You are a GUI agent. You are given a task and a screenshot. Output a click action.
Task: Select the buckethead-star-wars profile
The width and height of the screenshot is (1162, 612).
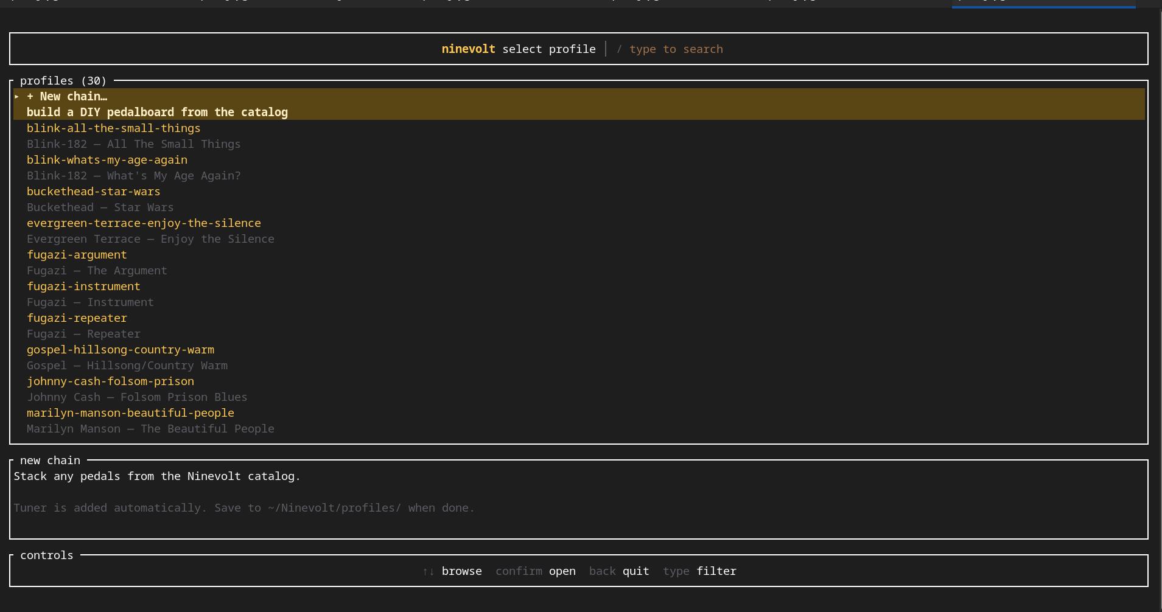[93, 191]
